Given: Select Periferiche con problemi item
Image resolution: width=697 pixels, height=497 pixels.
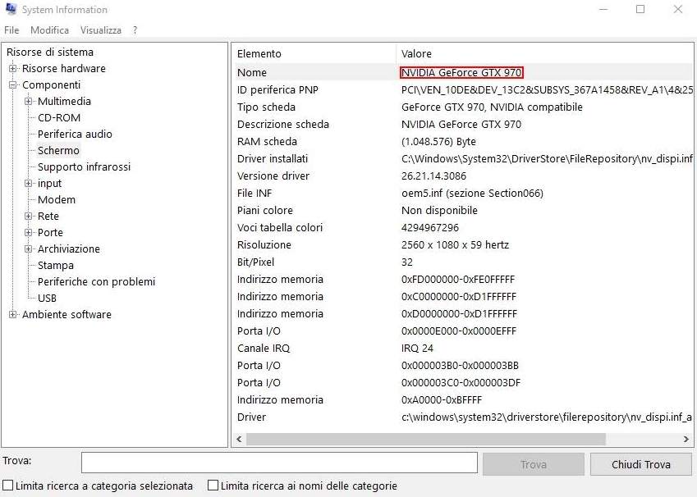Looking at the screenshot, I should coord(96,282).
